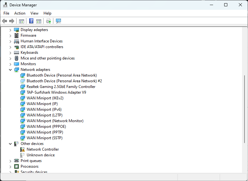Image resolution: width=248 pixels, height=181 pixels.
Task: Click Scan for hardware changes icon
Action: coord(58,21)
